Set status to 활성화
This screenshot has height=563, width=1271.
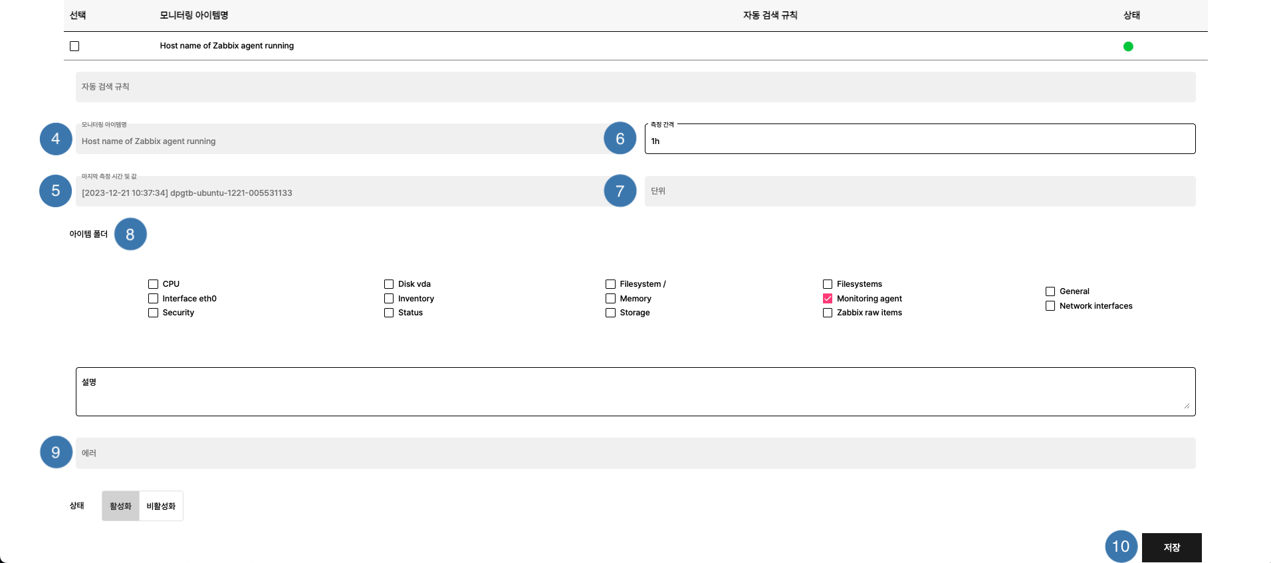[120, 506]
